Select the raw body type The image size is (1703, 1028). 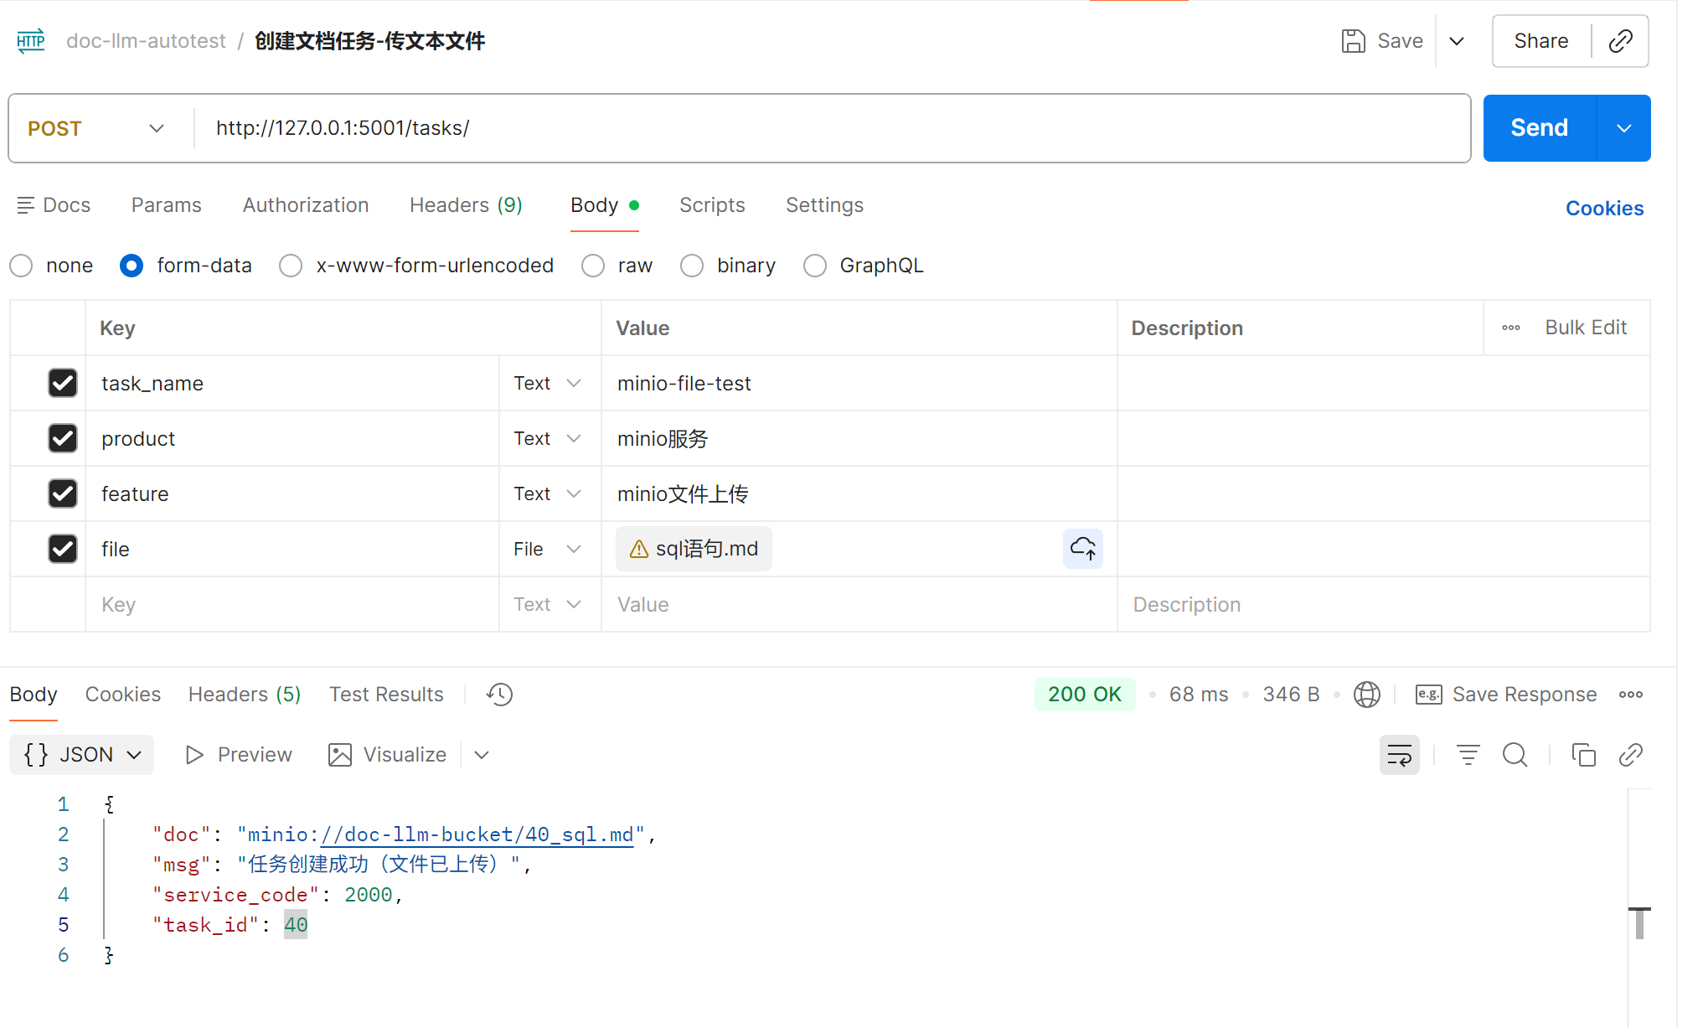coord(593,266)
